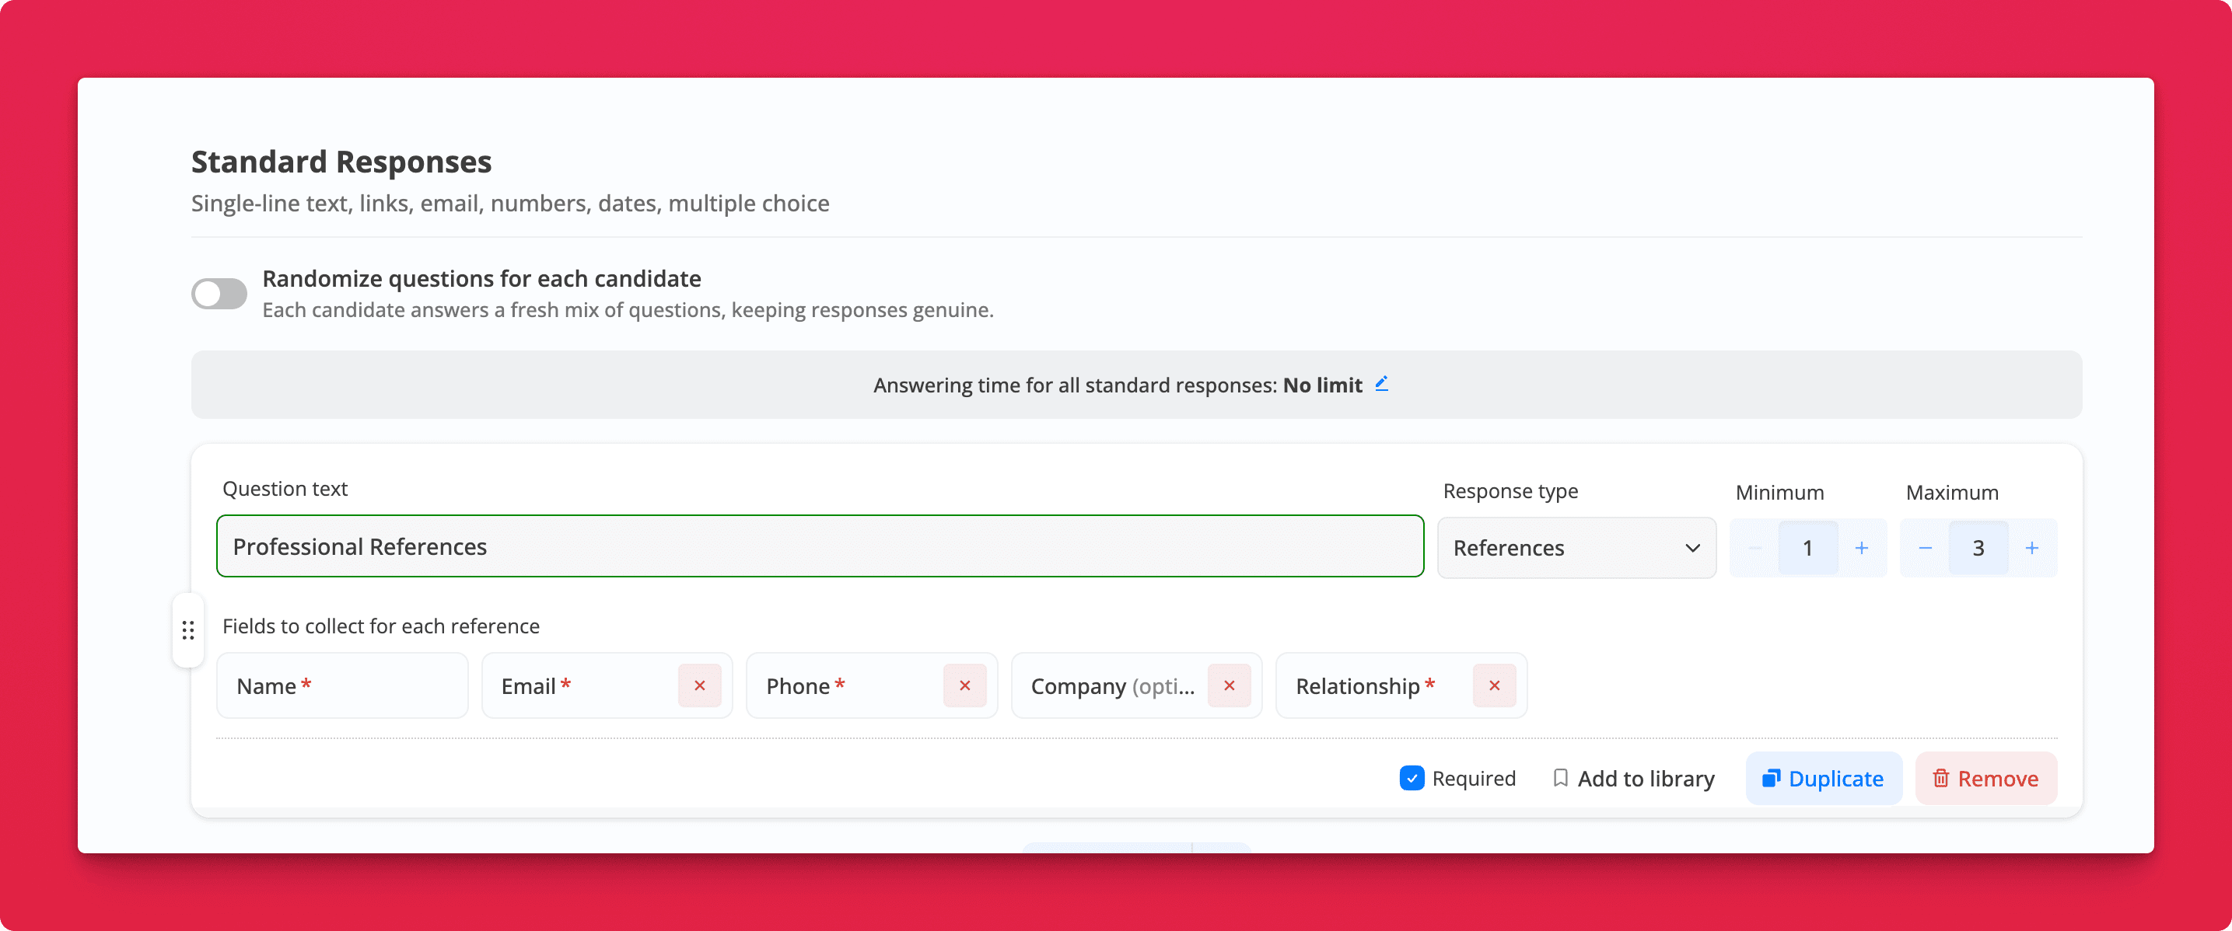Edit answering time limit pencil icon
Image resolution: width=2232 pixels, height=931 pixels.
1382,384
